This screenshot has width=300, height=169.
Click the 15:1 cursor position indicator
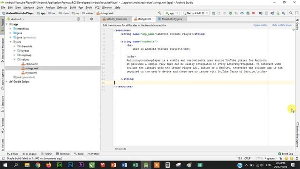[240, 159]
